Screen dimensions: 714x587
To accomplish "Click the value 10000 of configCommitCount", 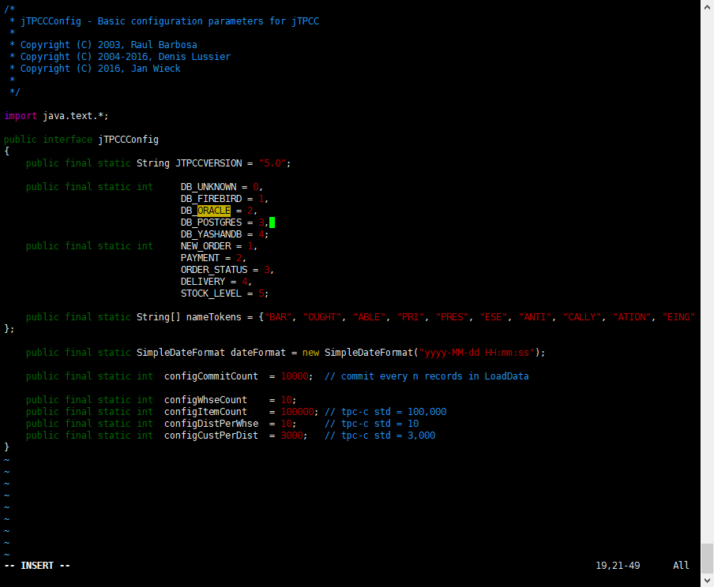I will click(295, 376).
